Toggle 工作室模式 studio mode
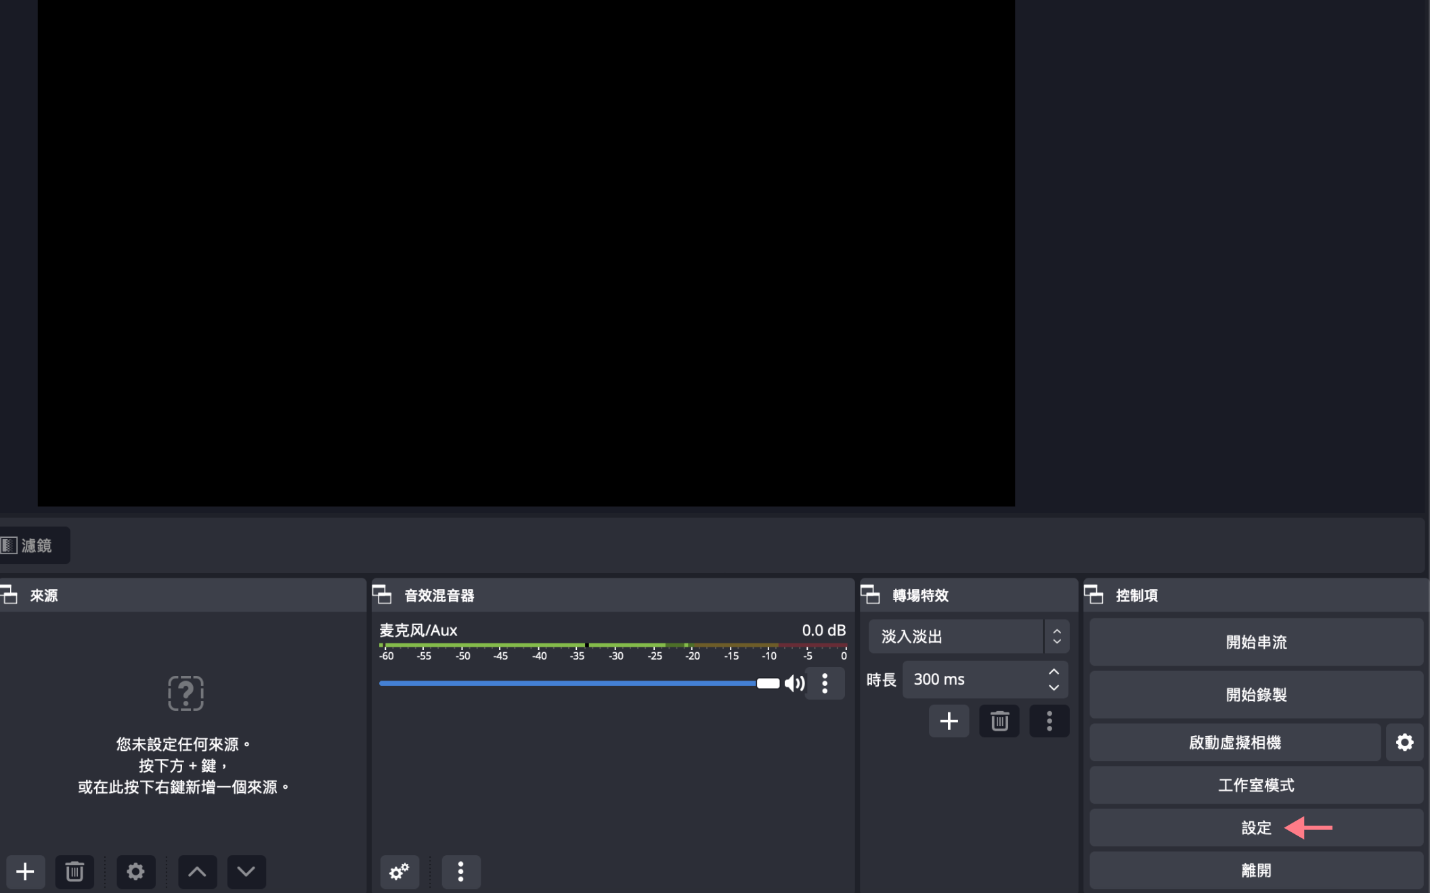This screenshot has height=893, width=1430. 1256,785
